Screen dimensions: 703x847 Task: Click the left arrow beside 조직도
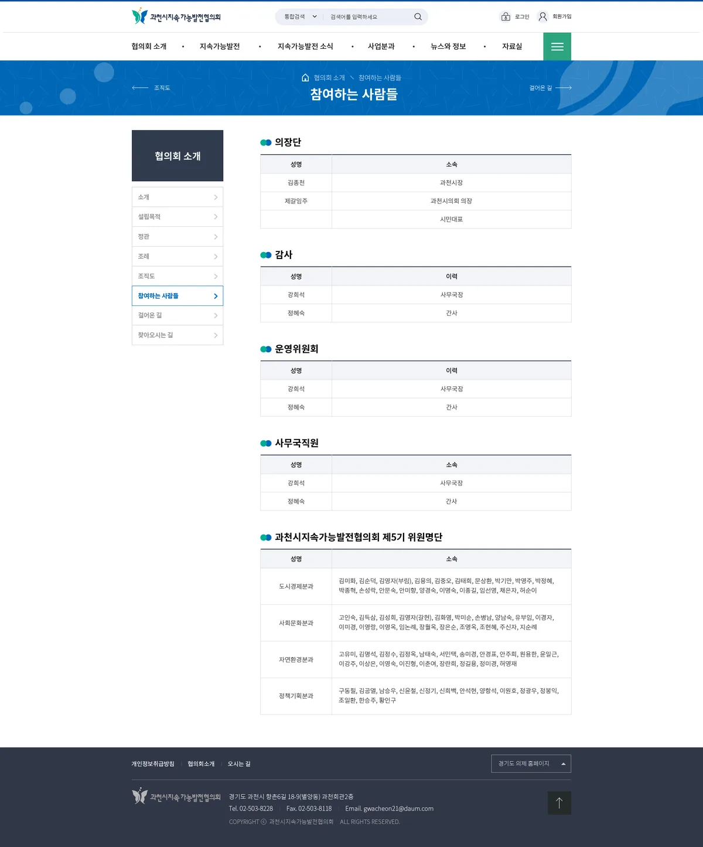click(140, 88)
